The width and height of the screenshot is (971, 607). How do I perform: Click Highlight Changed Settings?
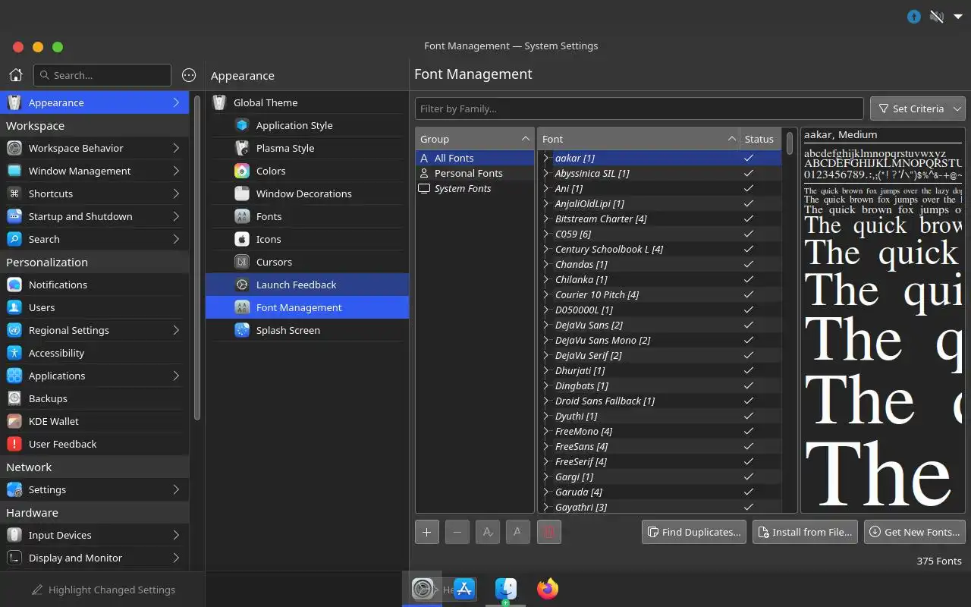coord(102,590)
